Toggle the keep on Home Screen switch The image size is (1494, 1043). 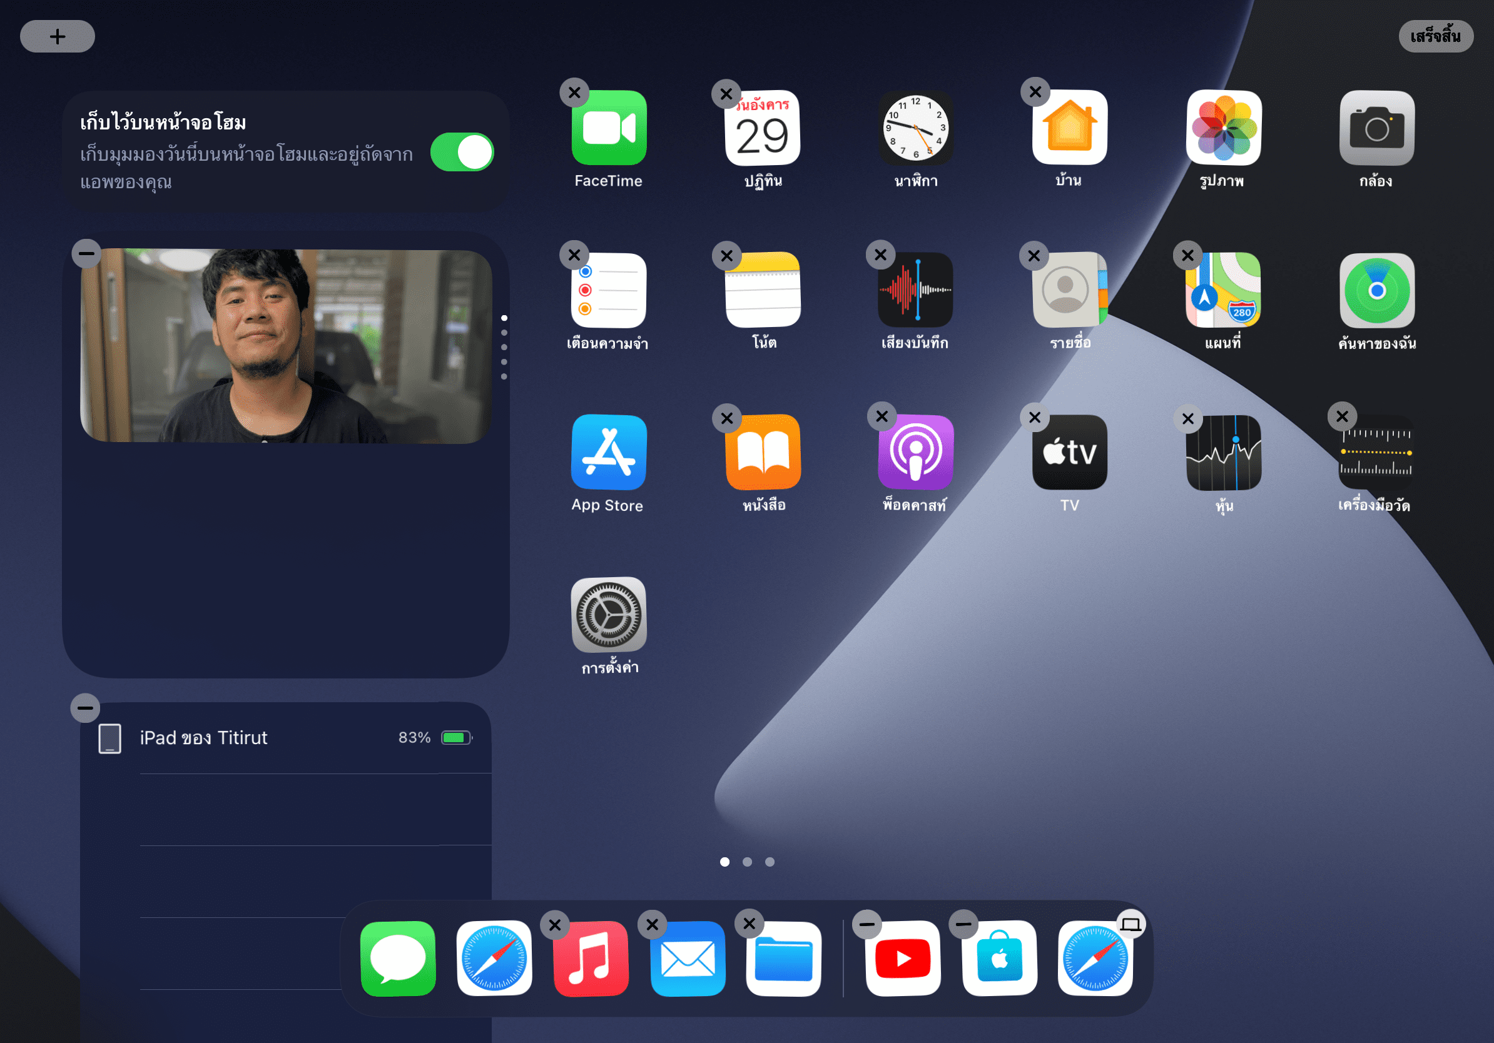pos(462,152)
